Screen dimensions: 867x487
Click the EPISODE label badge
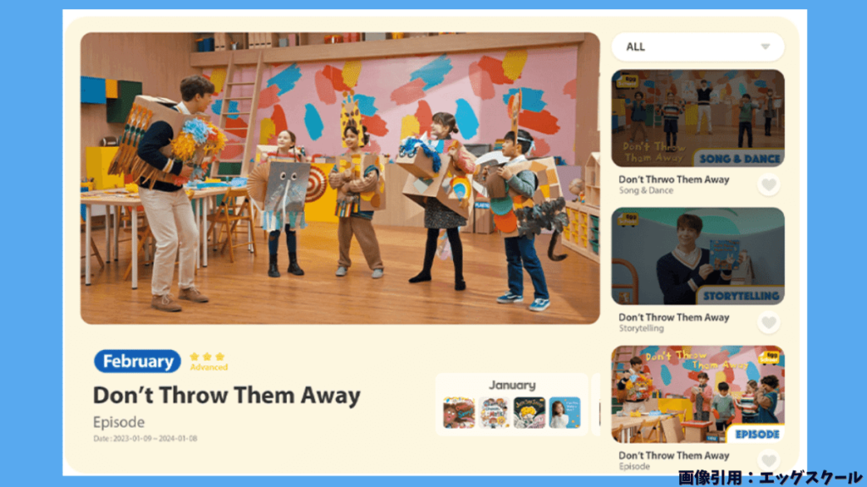click(x=756, y=435)
